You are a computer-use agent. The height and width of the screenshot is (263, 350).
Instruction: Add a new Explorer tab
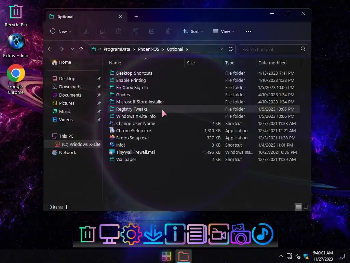136,16
